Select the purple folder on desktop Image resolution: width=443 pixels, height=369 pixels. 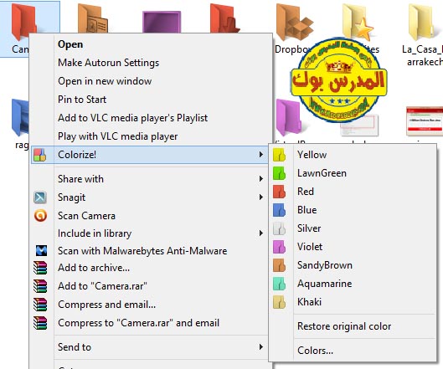coord(162,22)
